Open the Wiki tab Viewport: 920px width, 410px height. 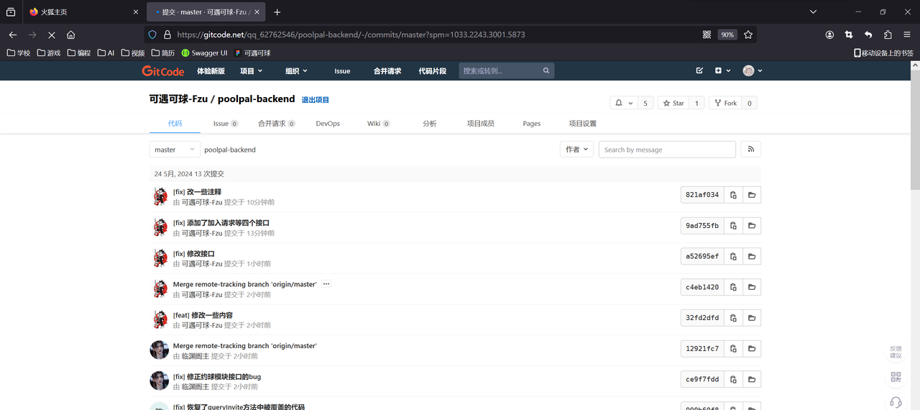coord(378,124)
